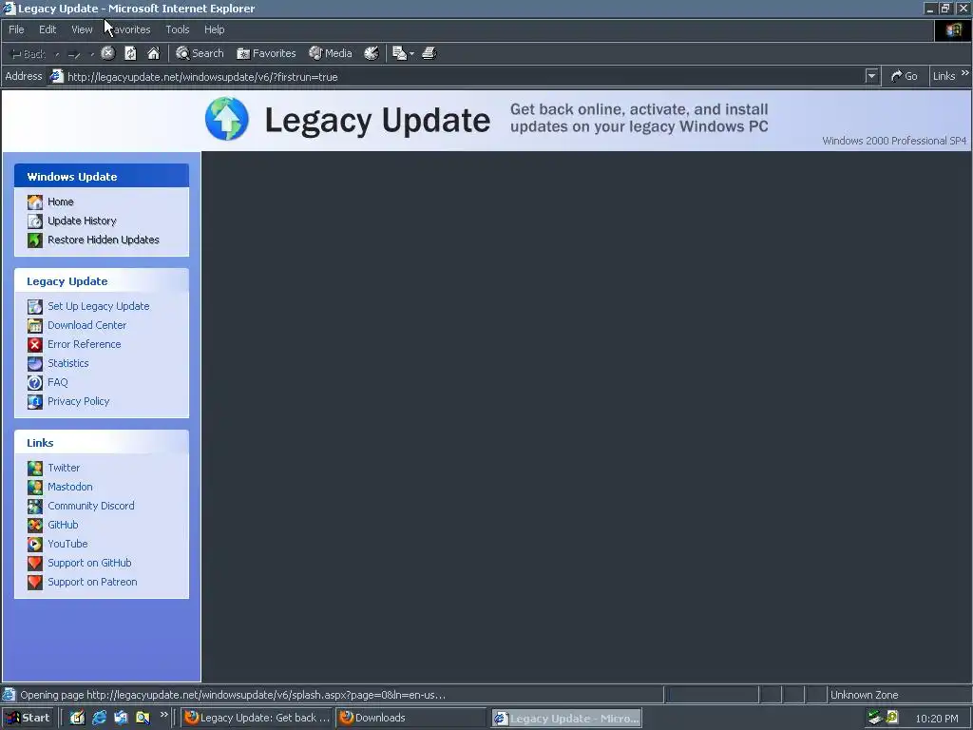
Task: Expand the Links toolbar chevron
Action: [x=965, y=73]
